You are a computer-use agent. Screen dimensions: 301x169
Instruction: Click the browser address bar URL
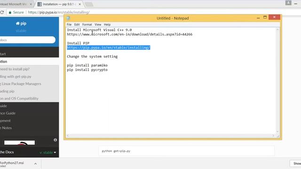[x=58, y=12]
